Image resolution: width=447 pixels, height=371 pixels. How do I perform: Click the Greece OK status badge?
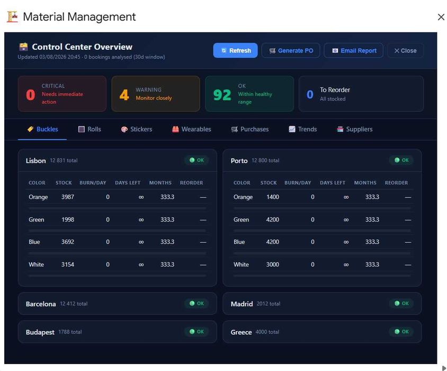tap(401, 332)
